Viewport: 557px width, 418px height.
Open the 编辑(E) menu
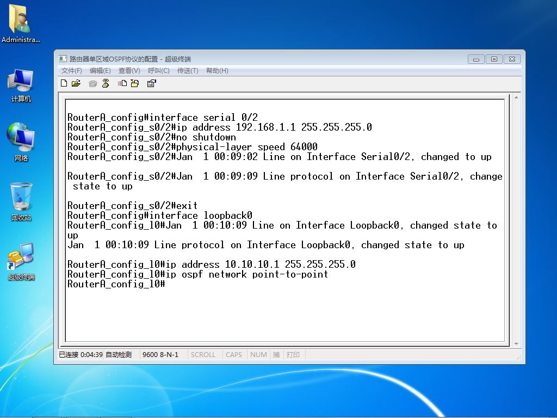(x=100, y=70)
